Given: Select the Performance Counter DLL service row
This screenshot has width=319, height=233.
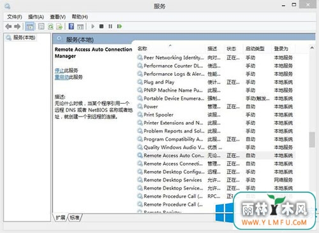Looking at the screenshot, I should [x=216, y=66].
